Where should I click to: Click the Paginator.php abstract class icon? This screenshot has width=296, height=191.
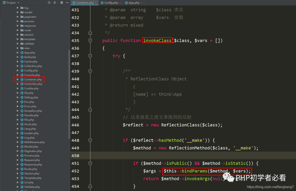tap(22, 151)
